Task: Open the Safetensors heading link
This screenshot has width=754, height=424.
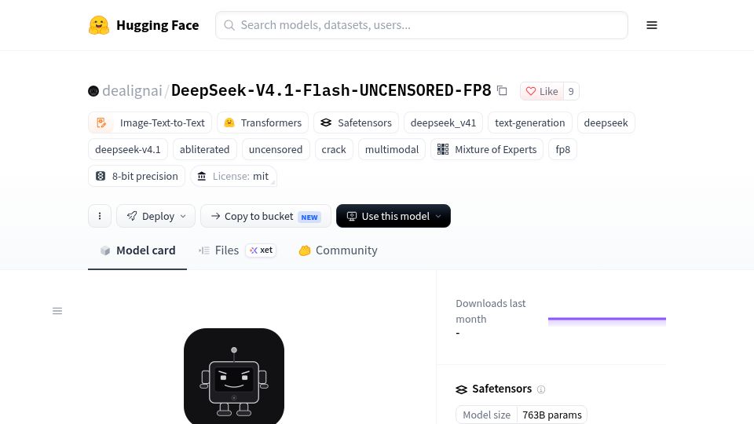Action: click(502, 389)
